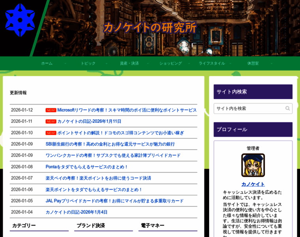Open the 楽天ペイの考察 article
300x237 pixels.
pos(98,178)
